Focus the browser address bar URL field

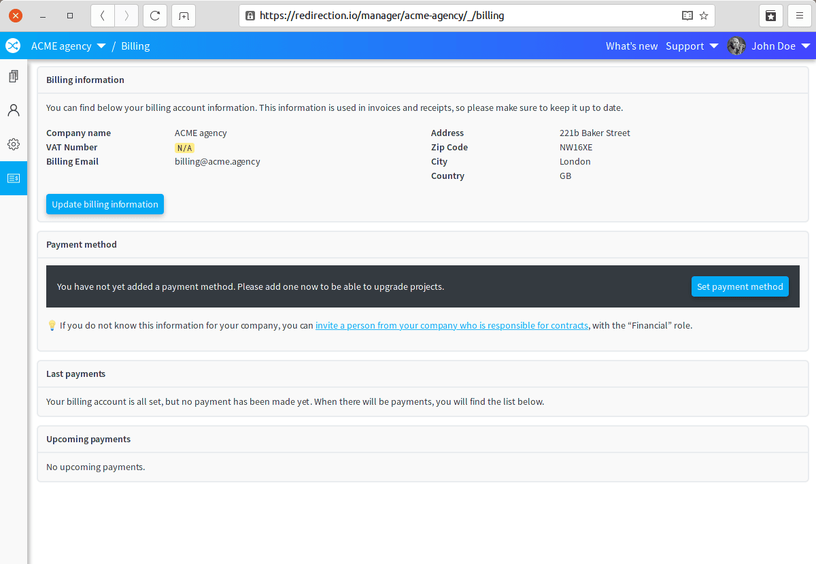tap(462, 16)
